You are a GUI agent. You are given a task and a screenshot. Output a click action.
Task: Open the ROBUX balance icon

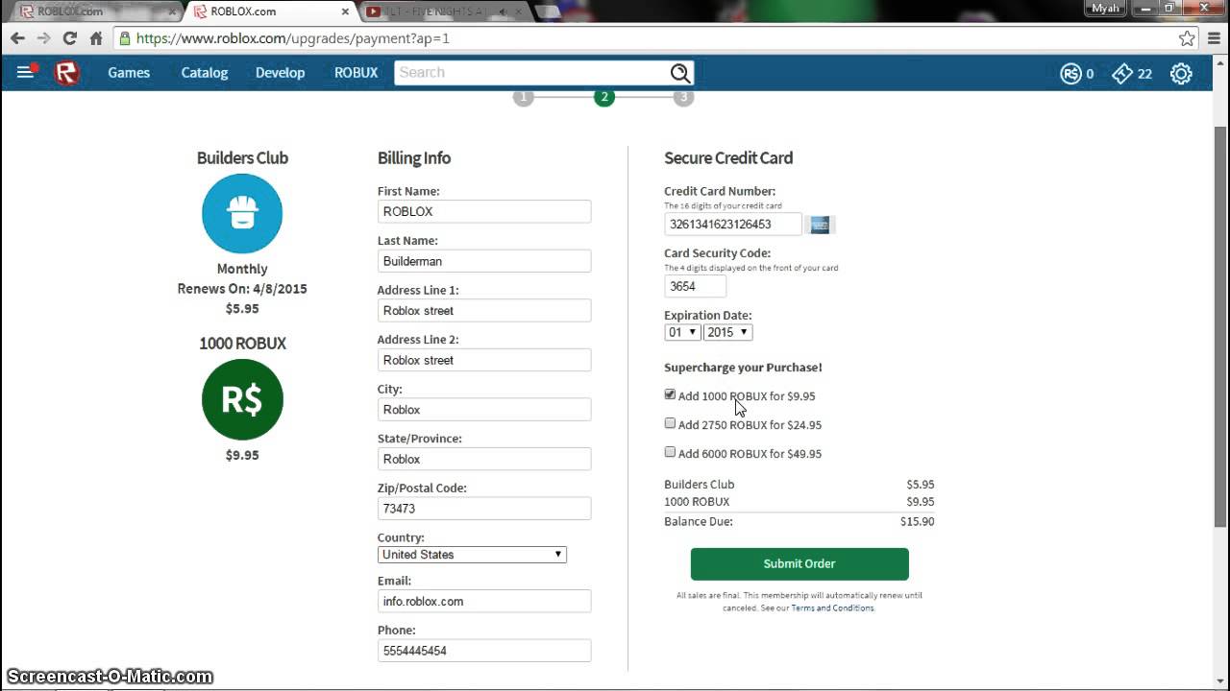[x=1070, y=74]
